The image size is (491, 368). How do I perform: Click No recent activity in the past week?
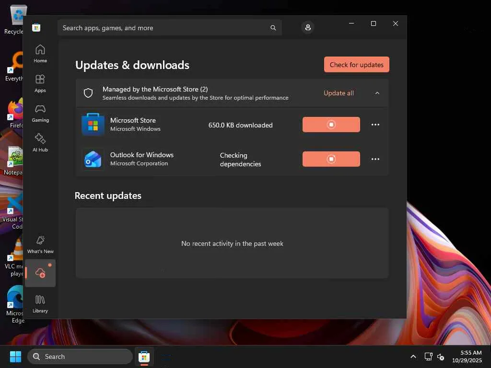(x=232, y=243)
